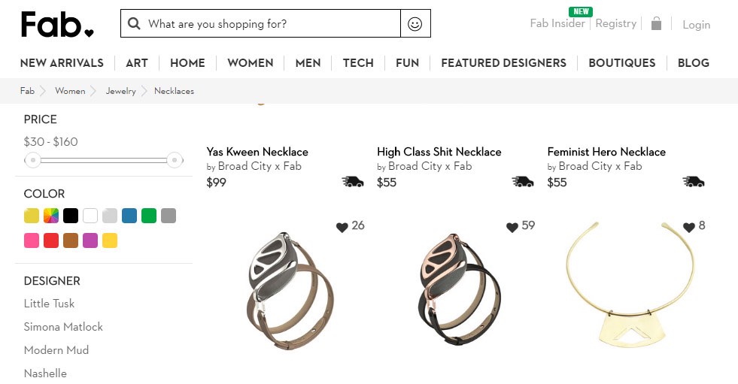Click the search magnifier icon

[x=135, y=23]
